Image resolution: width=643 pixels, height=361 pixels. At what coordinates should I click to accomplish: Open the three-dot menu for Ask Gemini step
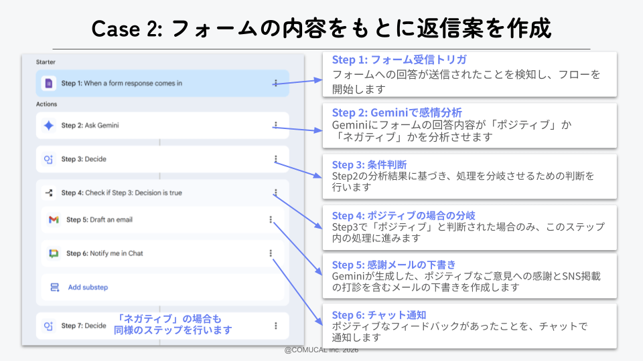[275, 125]
